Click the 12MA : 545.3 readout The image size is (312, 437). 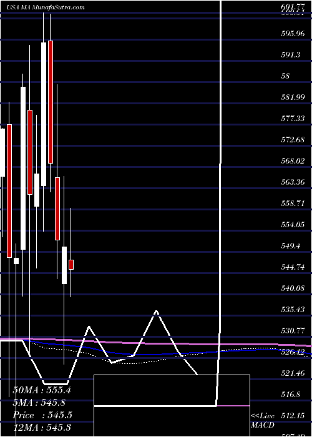pyautogui.click(x=42, y=428)
